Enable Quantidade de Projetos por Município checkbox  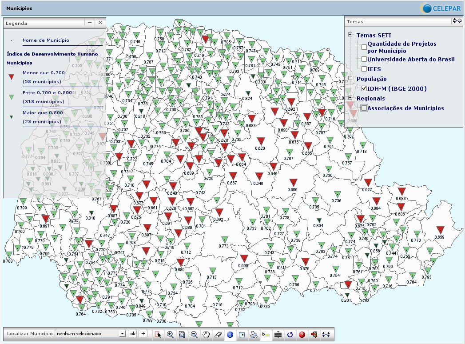(x=364, y=47)
